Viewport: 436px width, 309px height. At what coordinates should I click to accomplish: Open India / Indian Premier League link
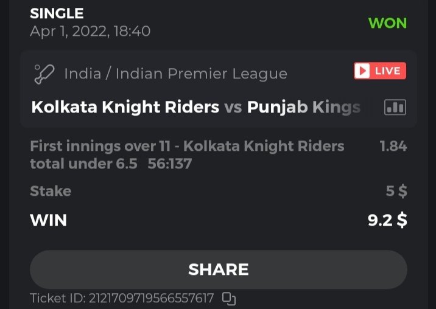coord(175,74)
